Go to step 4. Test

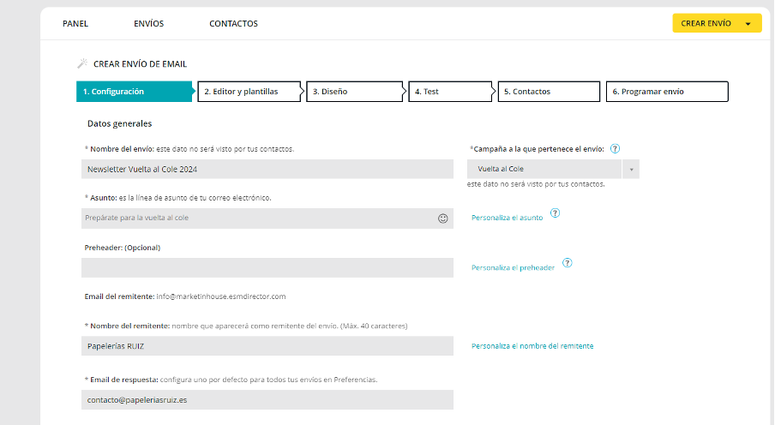click(450, 92)
